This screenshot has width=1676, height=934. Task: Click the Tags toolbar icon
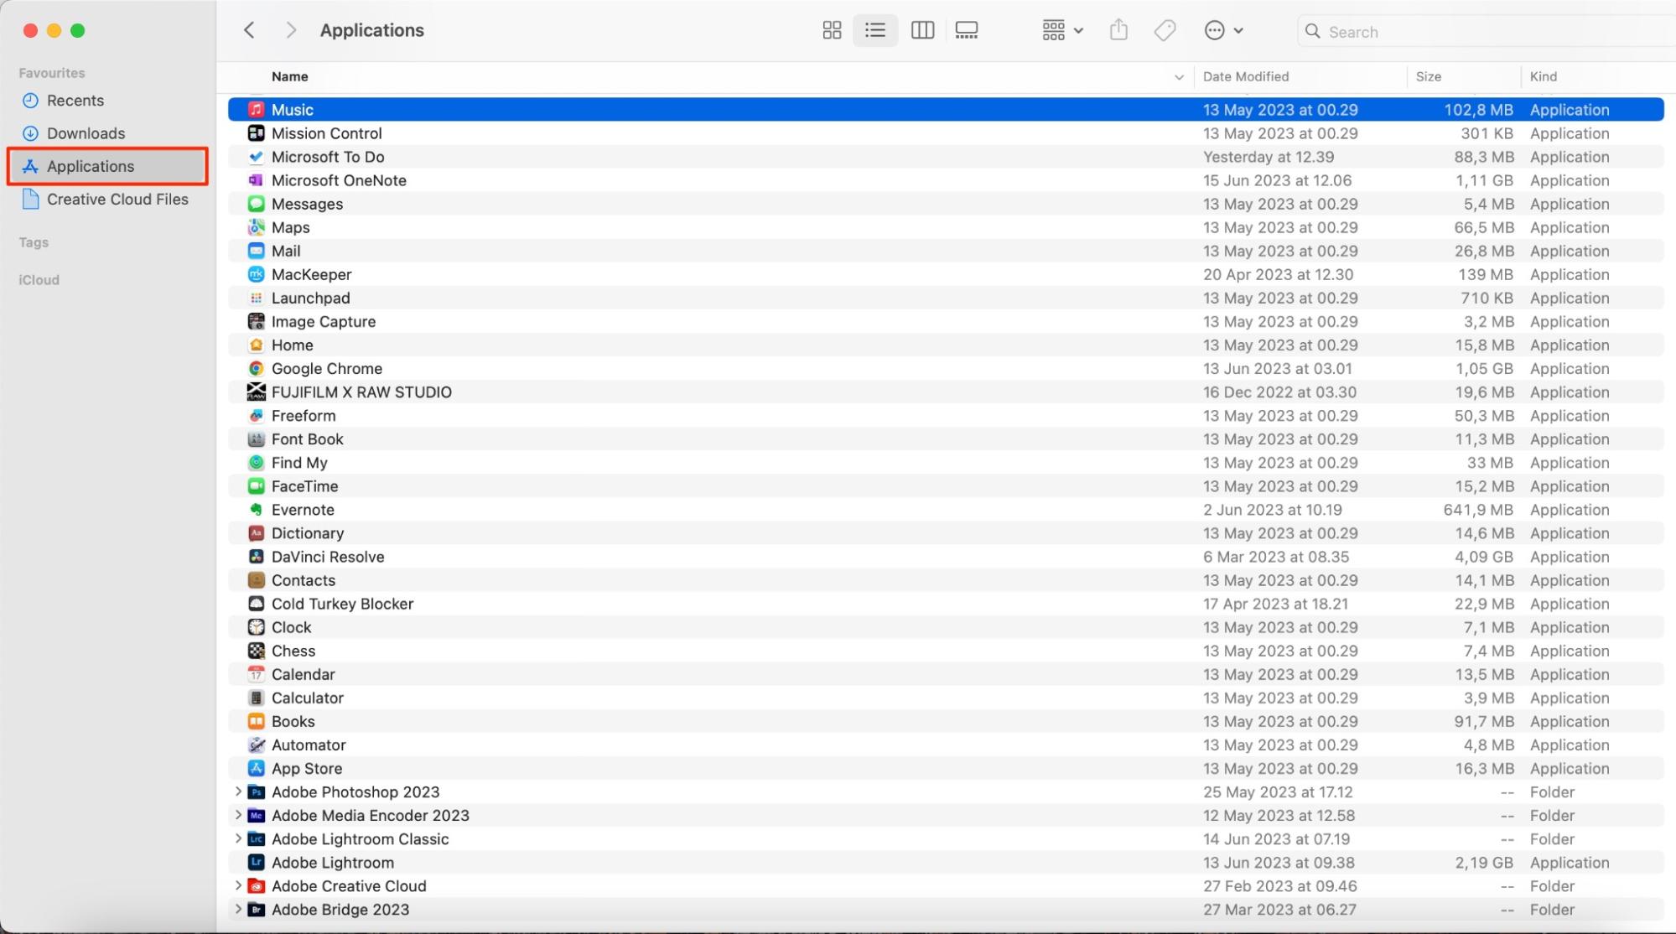click(x=1165, y=31)
